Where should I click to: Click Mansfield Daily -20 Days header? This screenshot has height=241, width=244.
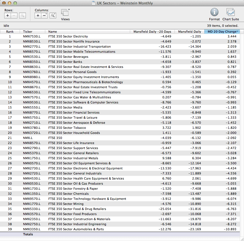(x=153, y=32)
